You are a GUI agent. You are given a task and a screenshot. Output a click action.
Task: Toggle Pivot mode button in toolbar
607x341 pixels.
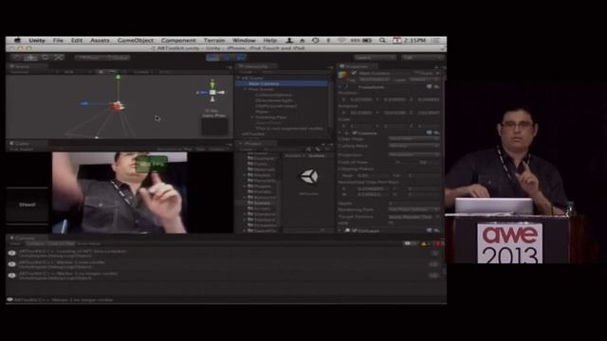point(88,58)
